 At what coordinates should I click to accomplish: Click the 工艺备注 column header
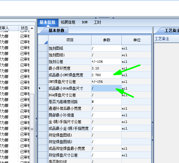(x=162, y=39)
